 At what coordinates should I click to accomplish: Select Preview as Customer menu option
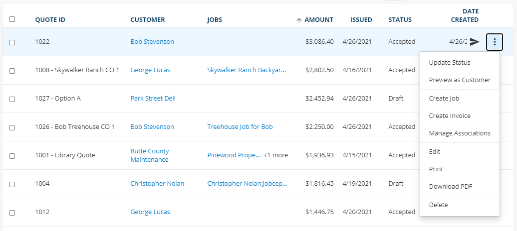coord(460,80)
